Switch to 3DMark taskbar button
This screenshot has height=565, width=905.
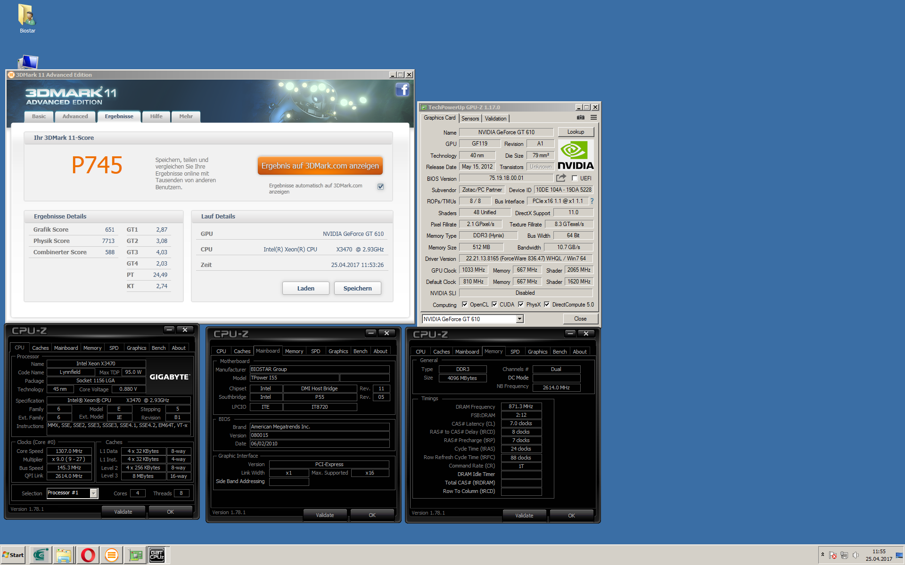(x=111, y=555)
